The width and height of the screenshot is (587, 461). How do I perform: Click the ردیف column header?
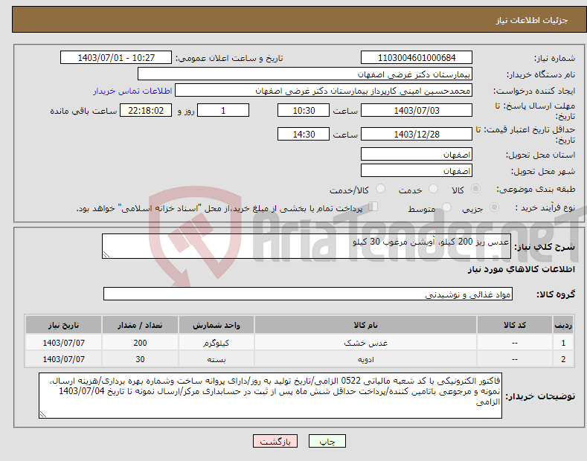[563, 325]
